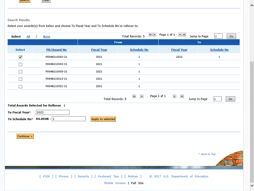Click the Continue button

[x=25, y=136]
